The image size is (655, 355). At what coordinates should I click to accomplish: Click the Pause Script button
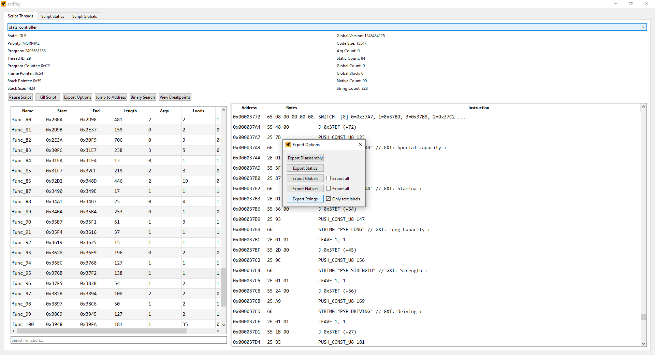click(20, 97)
